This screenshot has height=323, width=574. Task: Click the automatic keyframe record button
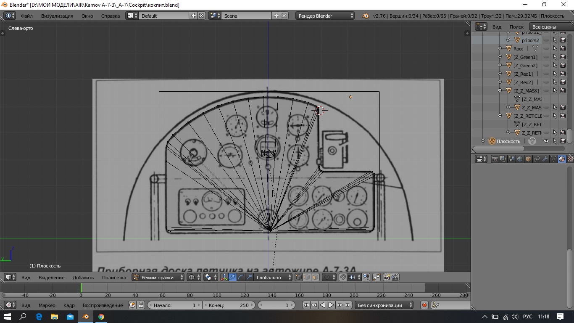424,305
